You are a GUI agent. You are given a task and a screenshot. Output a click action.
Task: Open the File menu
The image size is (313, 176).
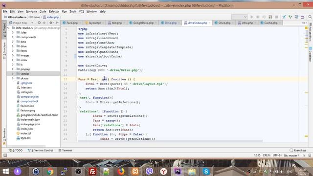(5, 12)
